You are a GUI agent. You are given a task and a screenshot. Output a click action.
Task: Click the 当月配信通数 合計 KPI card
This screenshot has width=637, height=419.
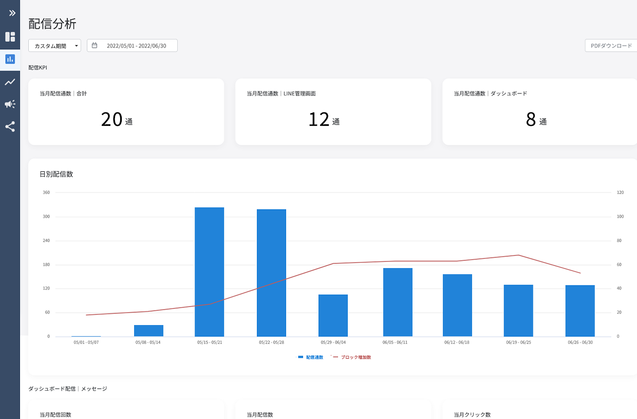tap(126, 112)
